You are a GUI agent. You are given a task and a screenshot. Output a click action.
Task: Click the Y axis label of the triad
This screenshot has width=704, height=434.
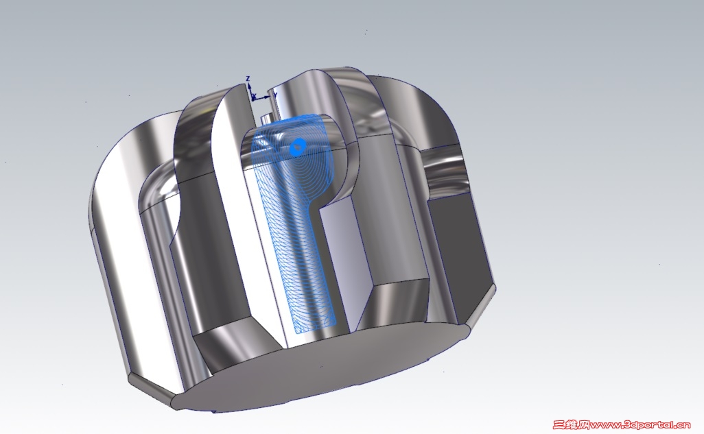[x=275, y=95]
